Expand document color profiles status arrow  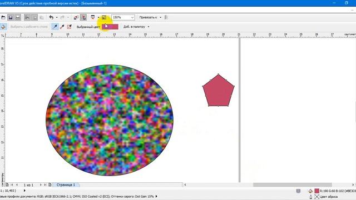click(156, 196)
